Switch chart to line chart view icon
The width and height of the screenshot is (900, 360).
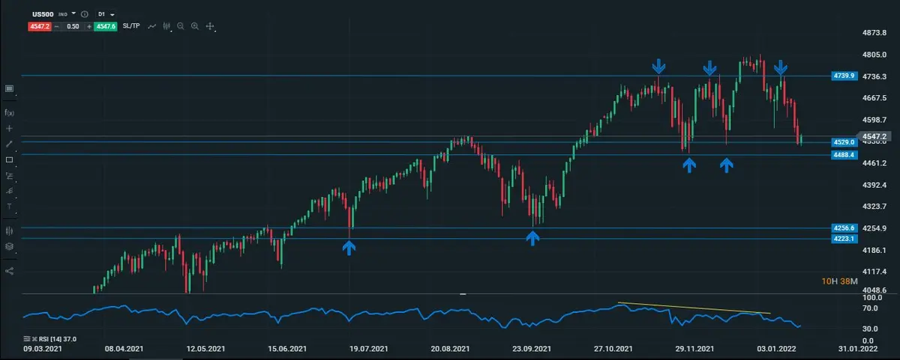[152, 26]
